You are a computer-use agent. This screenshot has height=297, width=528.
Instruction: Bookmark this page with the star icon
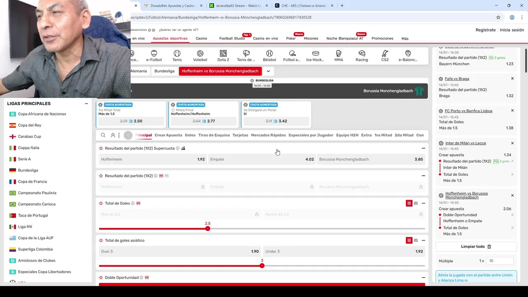[x=498, y=17]
